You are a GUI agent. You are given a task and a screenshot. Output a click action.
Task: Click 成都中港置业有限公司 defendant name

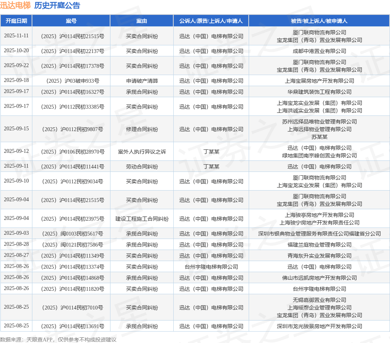click(319, 51)
